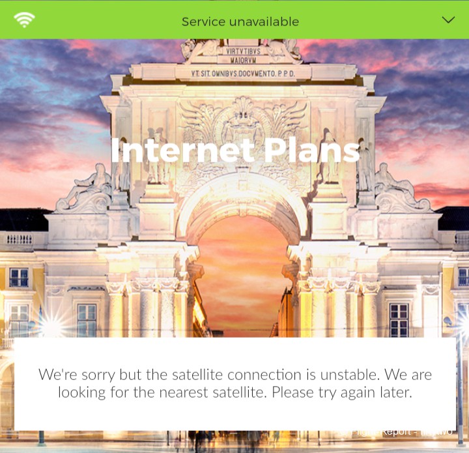Open the "Internet Plans" heading
Screen dimensions: 469x453
coord(235,151)
